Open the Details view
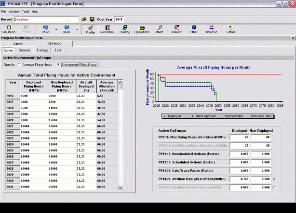Screen dimensions: 296x213 pyautogui.click(x=231, y=29)
